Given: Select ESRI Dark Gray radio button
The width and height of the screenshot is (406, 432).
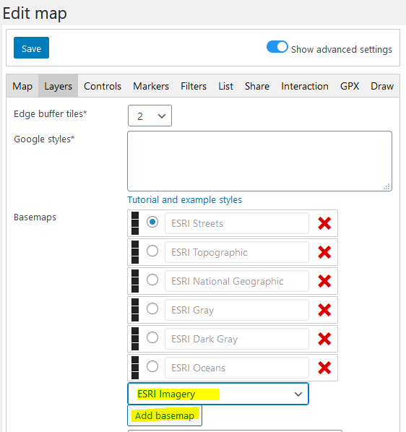Looking at the screenshot, I should (152, 337).
